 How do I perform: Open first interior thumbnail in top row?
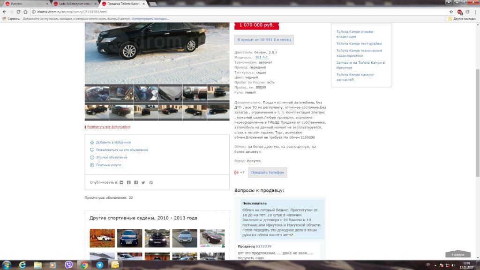[x=97, y=93]
